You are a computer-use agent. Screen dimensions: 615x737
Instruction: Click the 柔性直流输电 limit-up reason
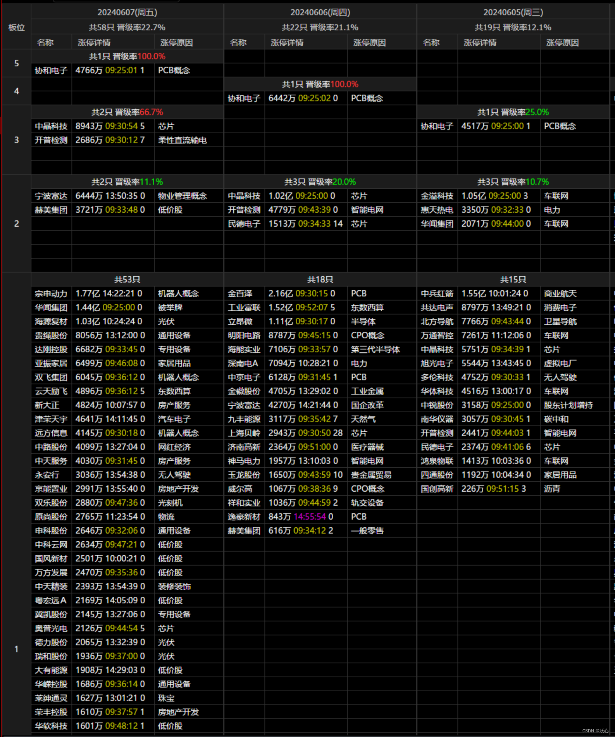click(x=183, y=140)
